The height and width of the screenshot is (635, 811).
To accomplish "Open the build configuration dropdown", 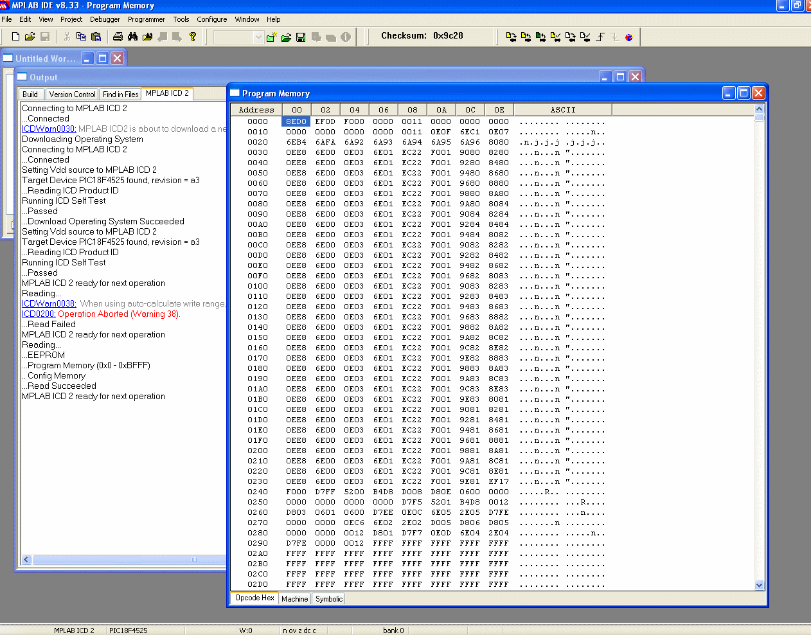I will click(x=258, y=37).
